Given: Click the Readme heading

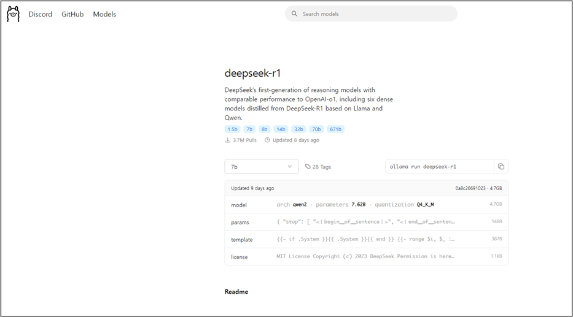Looking at the screenshot, I should coord(236,292).
